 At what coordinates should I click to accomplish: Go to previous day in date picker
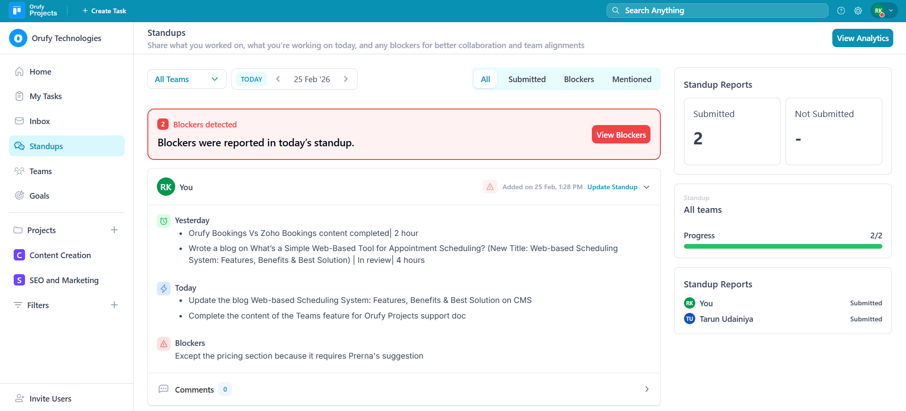coord(278,79)
